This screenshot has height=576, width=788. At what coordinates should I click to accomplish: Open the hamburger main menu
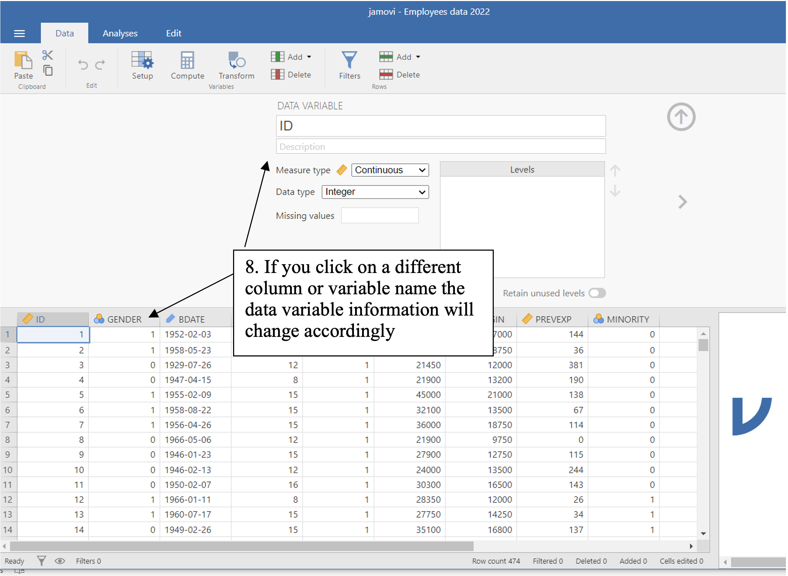[19, 34]
